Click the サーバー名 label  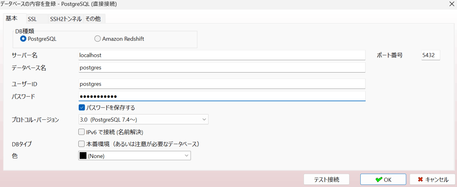tap(24, 55)
